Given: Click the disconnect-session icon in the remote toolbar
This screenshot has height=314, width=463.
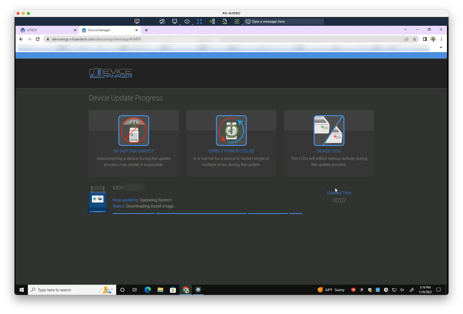Looking at the screenshot, I should click(137, 22).
